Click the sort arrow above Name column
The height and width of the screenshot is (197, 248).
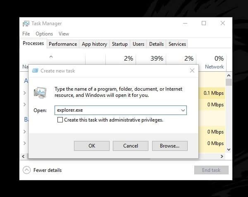(51, 56)
